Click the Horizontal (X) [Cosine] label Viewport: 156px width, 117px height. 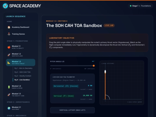point(66,86)
